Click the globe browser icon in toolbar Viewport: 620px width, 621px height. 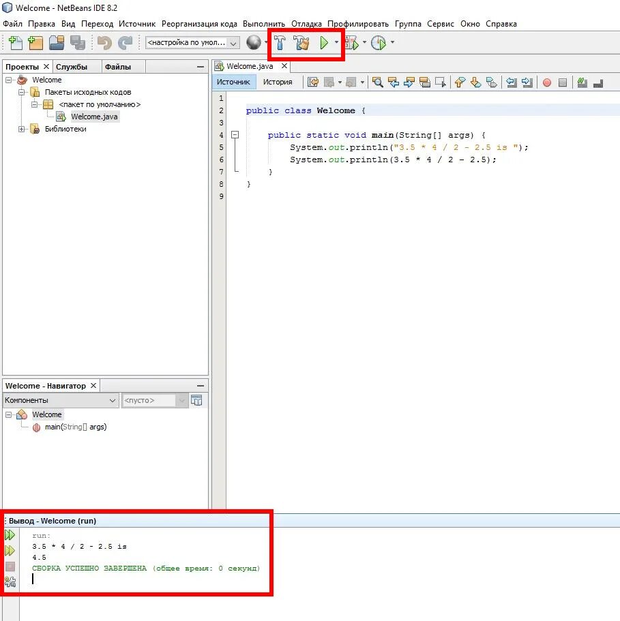[x=254, y=42]
